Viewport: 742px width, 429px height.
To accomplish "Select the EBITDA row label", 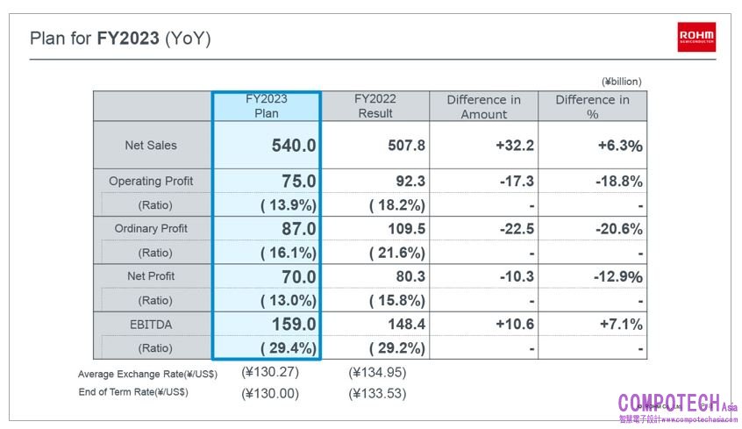I will point(151,325).
